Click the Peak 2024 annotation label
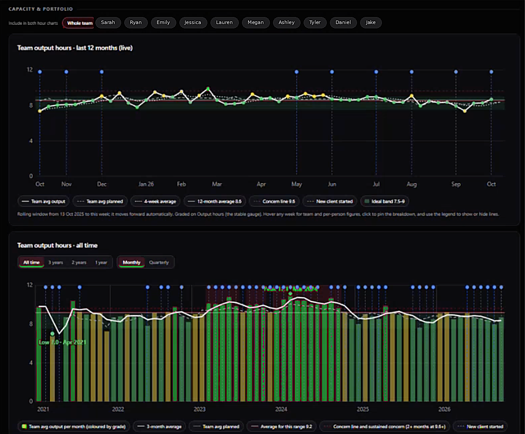 tap(290, 289)
